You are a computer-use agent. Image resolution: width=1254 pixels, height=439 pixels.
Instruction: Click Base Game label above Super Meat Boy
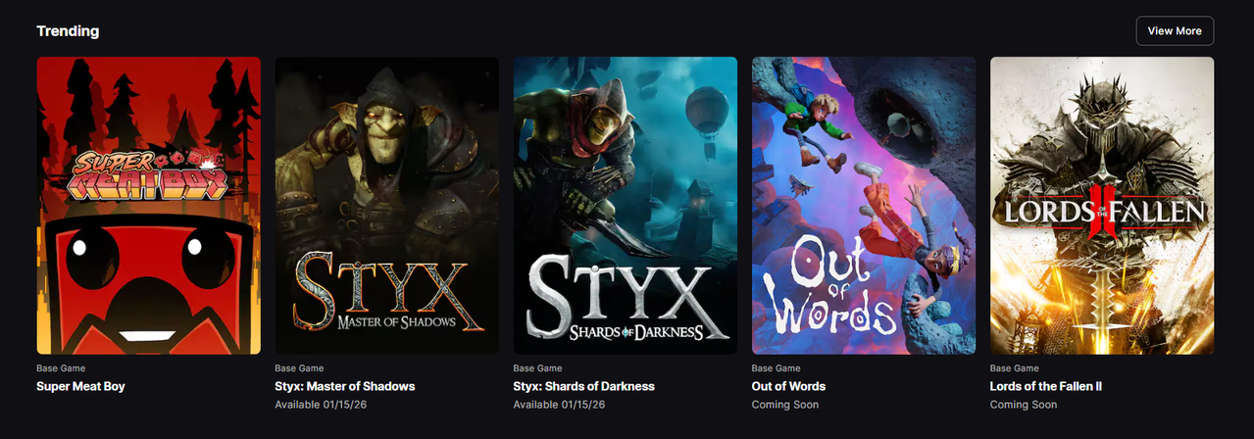pos(61,368)
